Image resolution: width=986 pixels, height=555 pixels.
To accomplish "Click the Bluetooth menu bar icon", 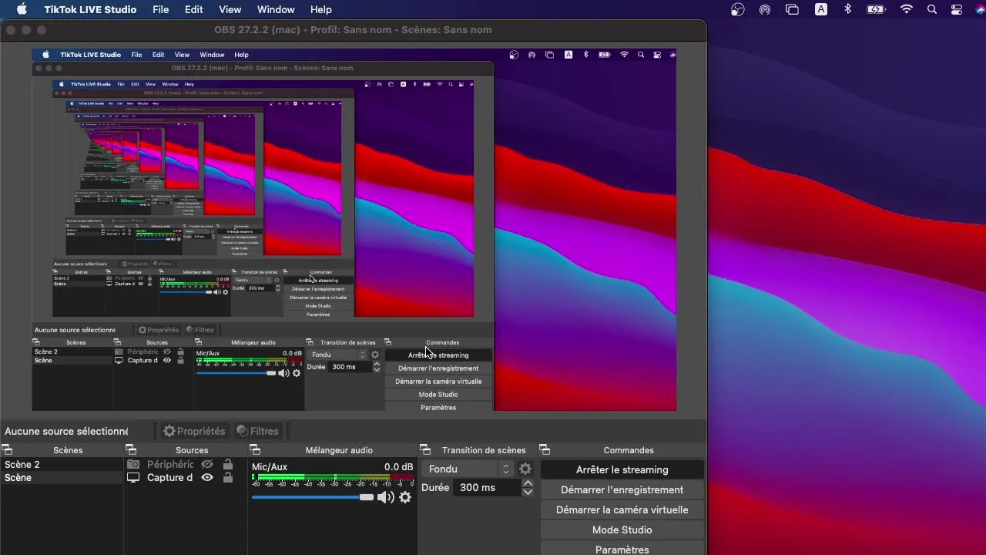I will pos(848,9).
